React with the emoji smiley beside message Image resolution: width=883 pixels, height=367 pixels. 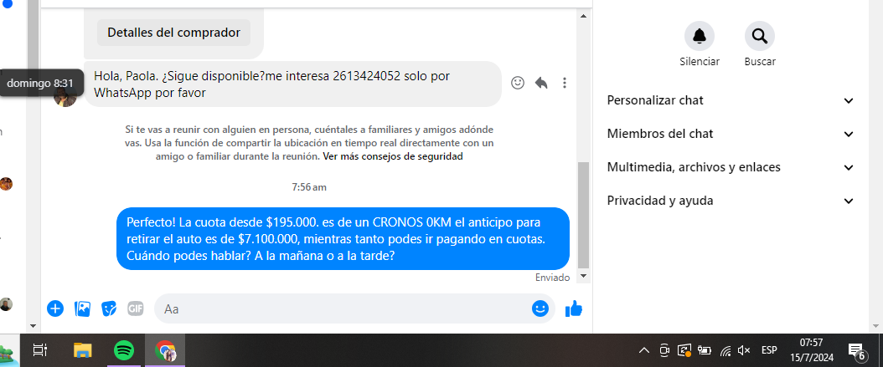point(518,83)
